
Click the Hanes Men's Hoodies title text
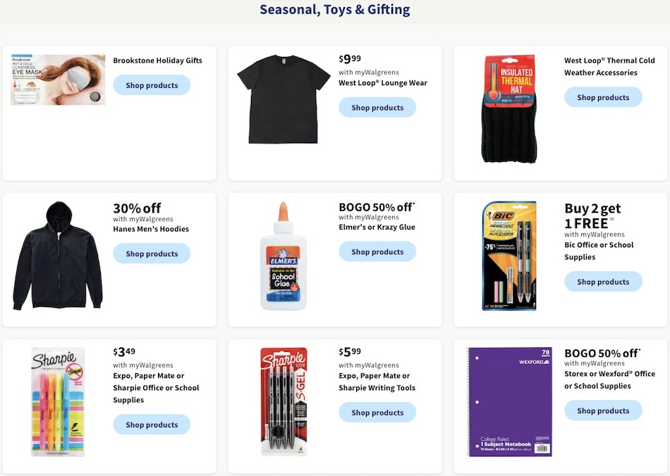(151, 229)
